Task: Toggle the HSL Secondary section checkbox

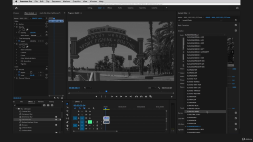Action: tap(236, 124)
